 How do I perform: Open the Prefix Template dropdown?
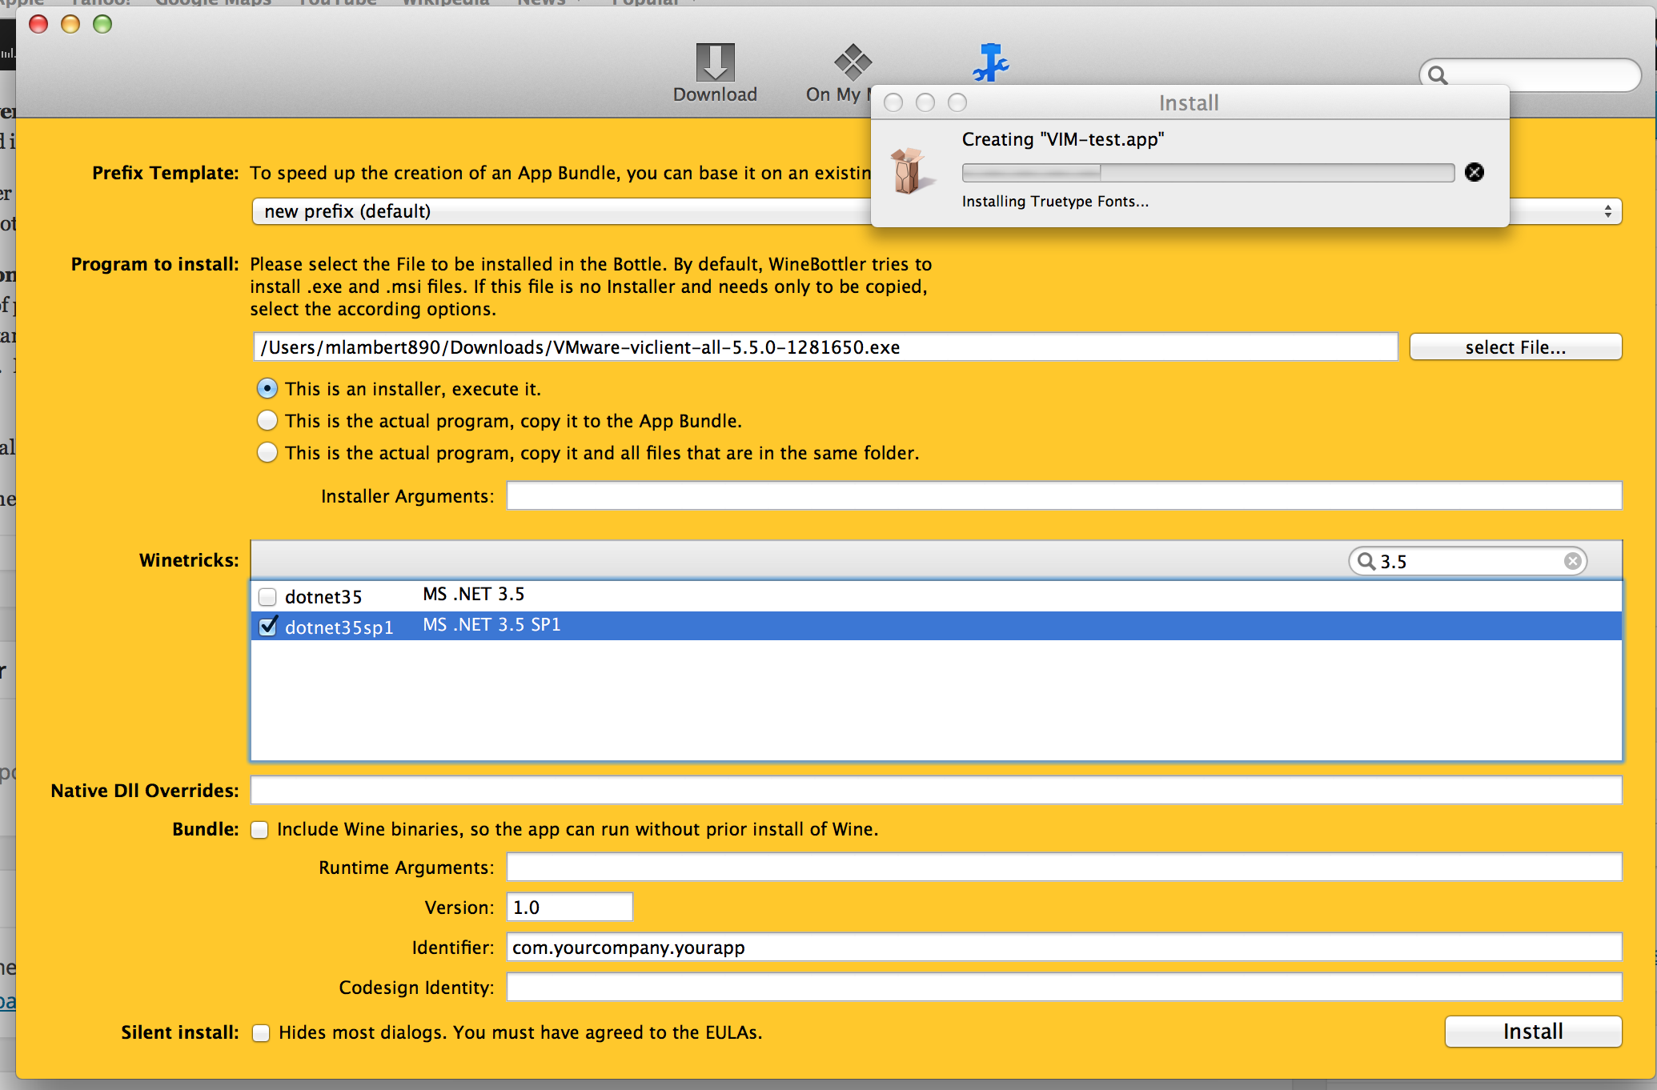pyautogui.click(x=560, y=211)
